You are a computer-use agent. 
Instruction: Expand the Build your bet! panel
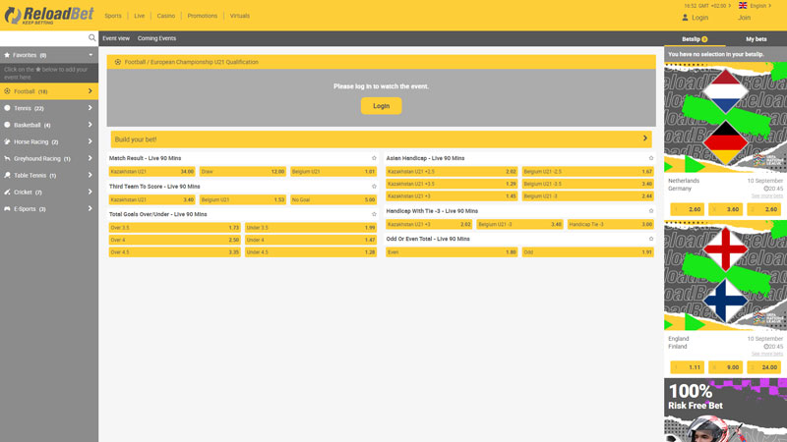[x=645, y=139]
